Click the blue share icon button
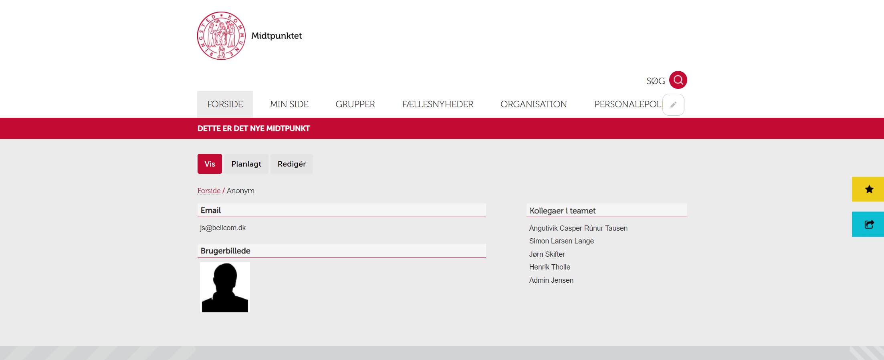Image resolution: width=884 pixels, height=360 pixels. [x=868, y=224]
